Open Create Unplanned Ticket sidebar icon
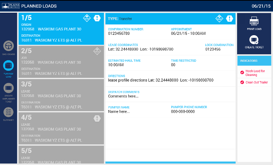This screenshot has width=273, height=165. 9,88
